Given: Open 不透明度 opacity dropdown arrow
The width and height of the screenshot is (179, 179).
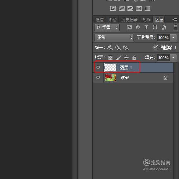Looking at the screenshot, I should coord(173,38).
